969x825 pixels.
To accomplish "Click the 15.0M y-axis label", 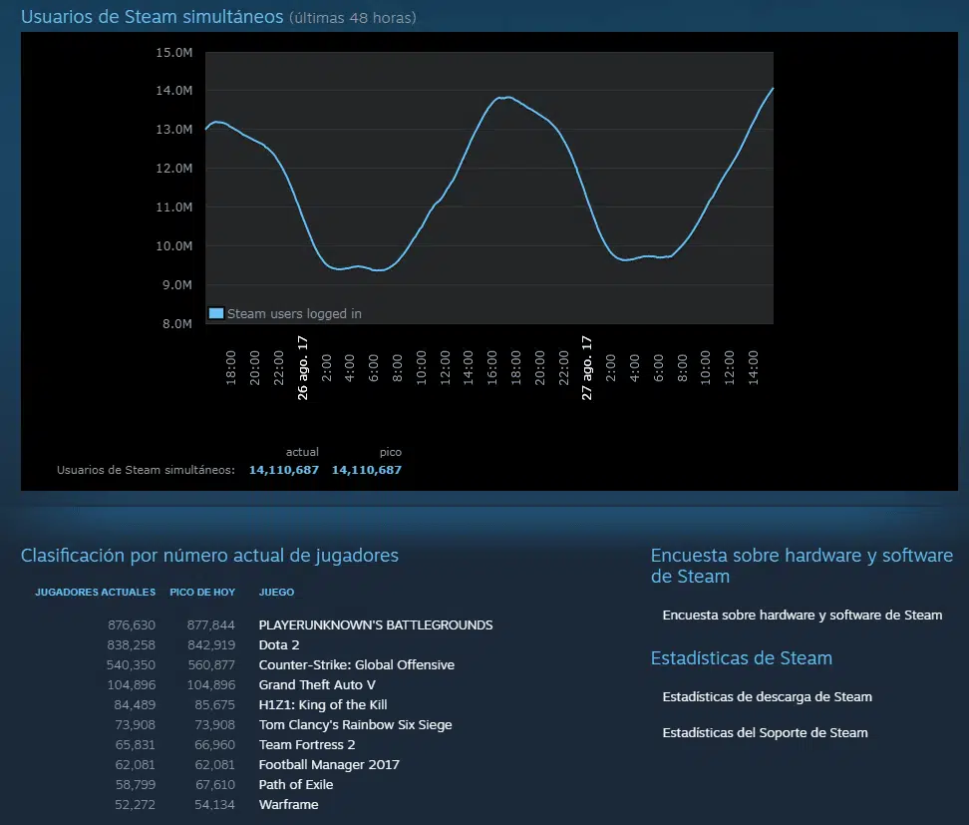I will click(174, 53).
